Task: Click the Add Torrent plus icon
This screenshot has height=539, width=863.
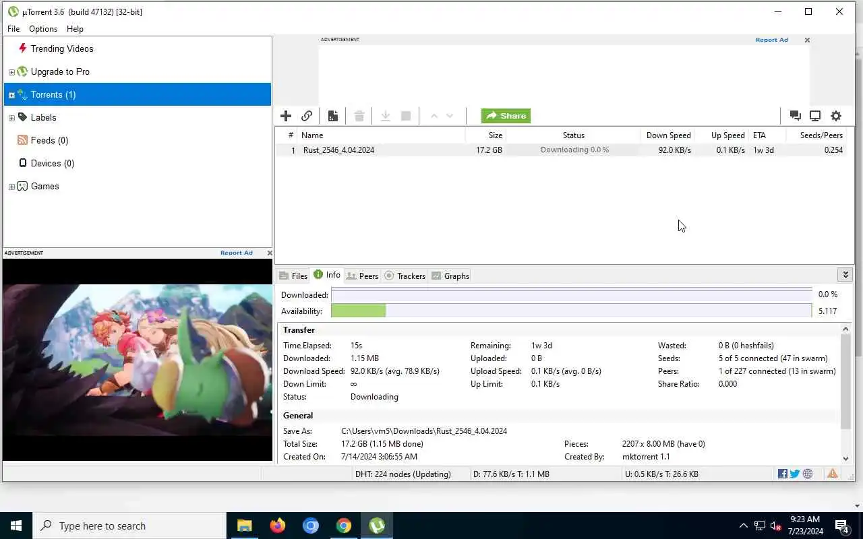Action: coord(286,116)
